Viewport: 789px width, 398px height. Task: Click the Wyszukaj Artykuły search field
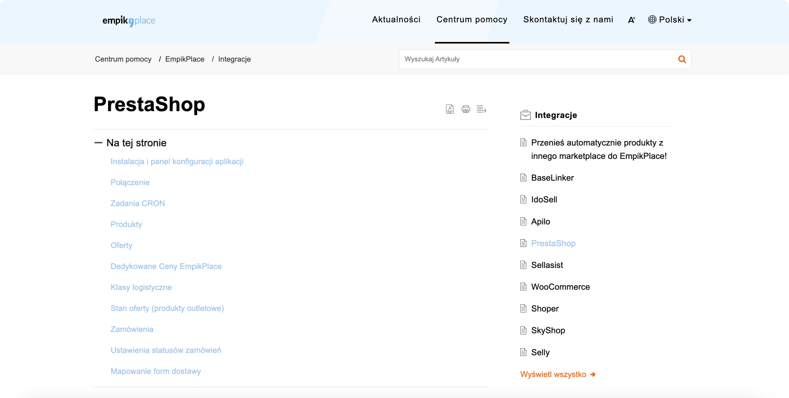click(538, 59)
